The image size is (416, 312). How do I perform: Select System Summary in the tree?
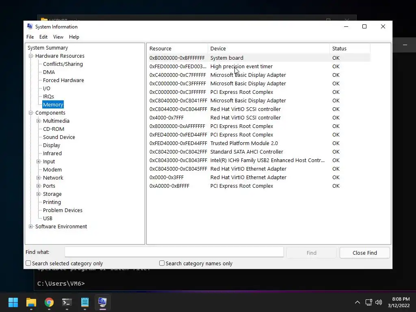[x=48, y=48]
